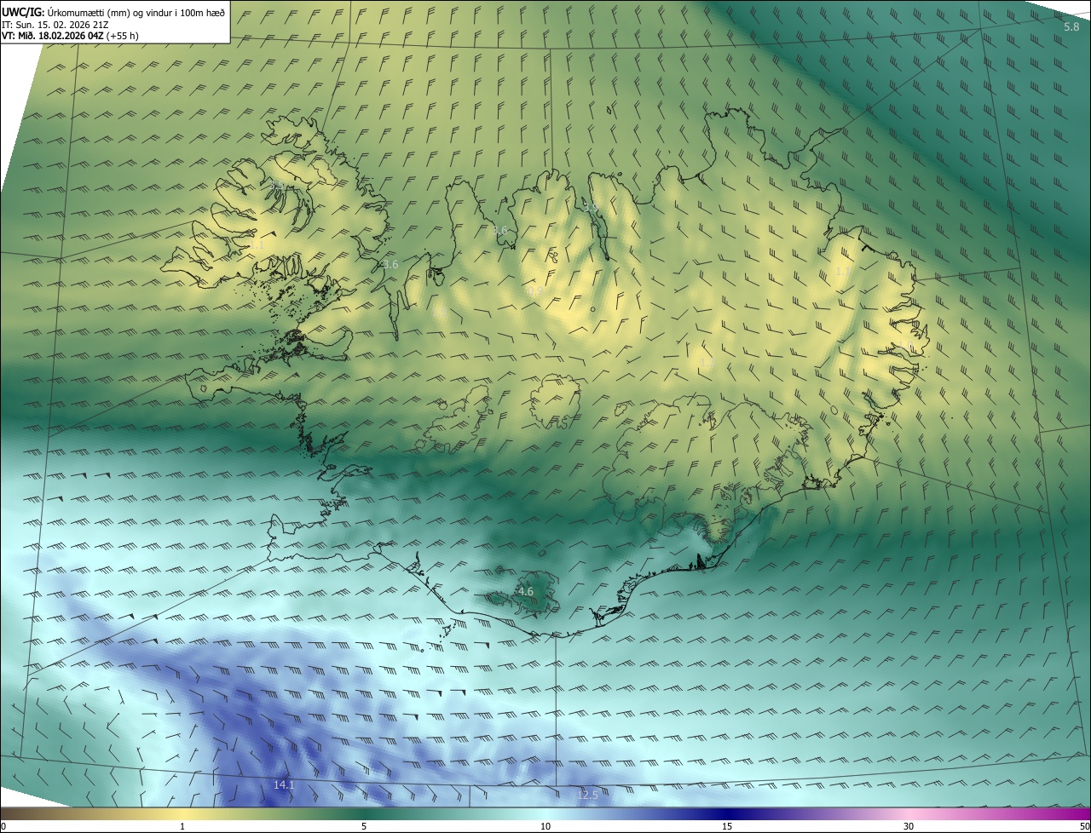The image size is (1091, 833).
Task: Click the 12.5 precipitation value
Action: [x=587, y=795]
